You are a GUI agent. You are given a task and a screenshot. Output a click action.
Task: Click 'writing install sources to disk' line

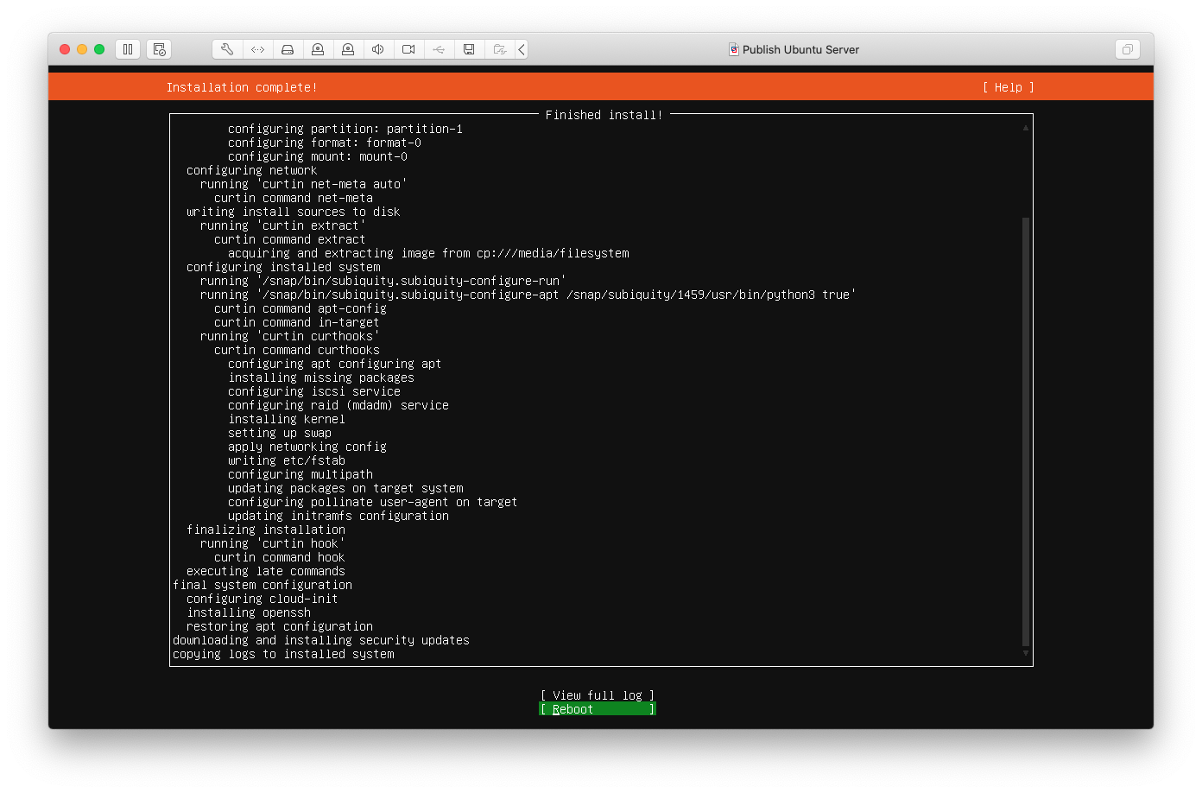click(294, 212)
